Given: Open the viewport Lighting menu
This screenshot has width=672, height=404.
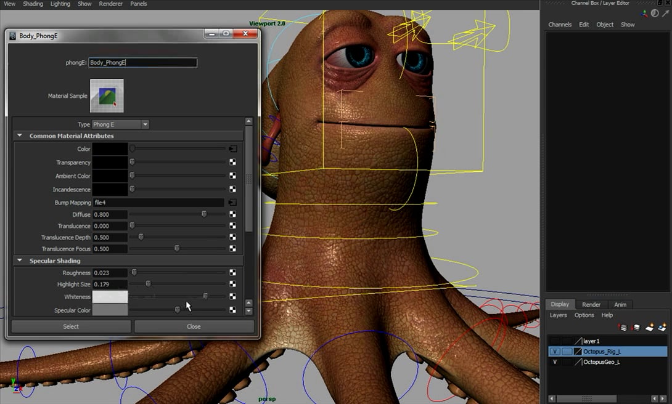Looking at the screenshot, I should tap(60, 4).
